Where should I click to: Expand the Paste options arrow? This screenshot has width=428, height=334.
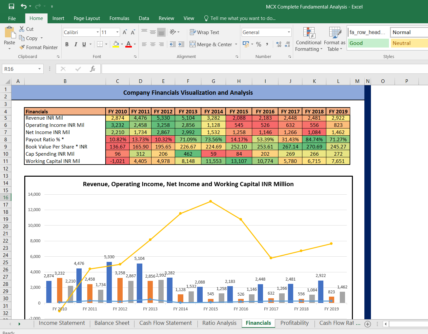(x=10, y=49)
